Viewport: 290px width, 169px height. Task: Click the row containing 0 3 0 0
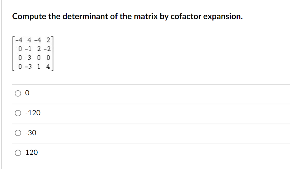(x=34, y=57)
